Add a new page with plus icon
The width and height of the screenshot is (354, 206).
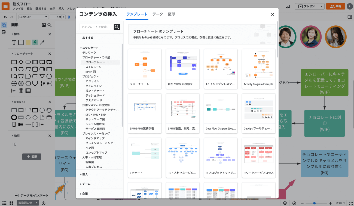(43, 203)
